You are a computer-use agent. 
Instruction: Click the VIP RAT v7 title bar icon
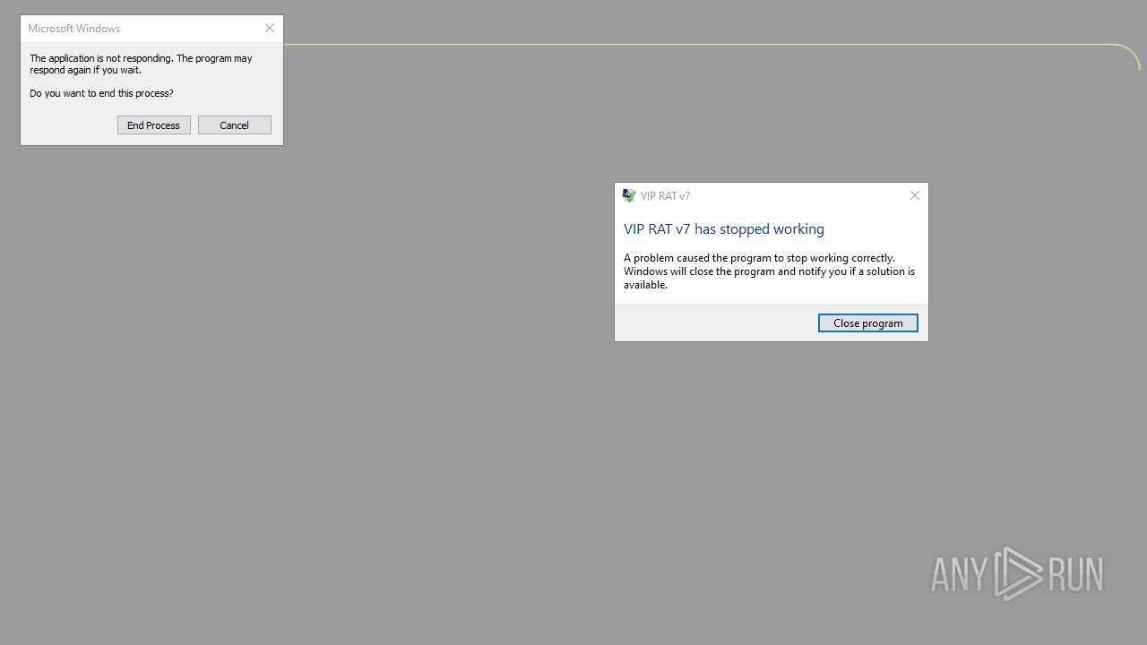pyautogui.click(x=629, y=195)
